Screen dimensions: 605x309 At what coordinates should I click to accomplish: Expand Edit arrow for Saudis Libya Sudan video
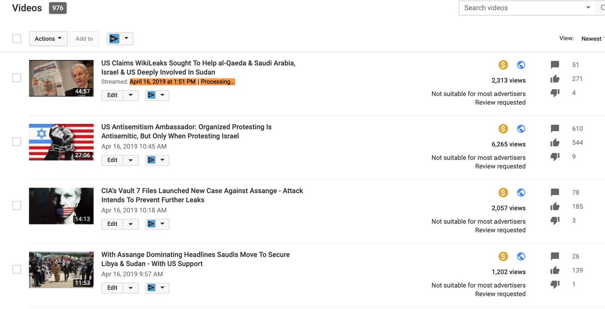coord(131,288)
